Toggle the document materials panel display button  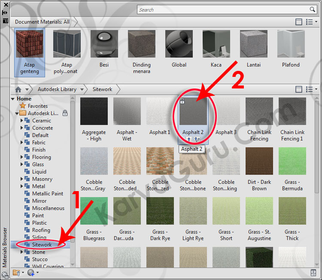click(x=299, y=22)
